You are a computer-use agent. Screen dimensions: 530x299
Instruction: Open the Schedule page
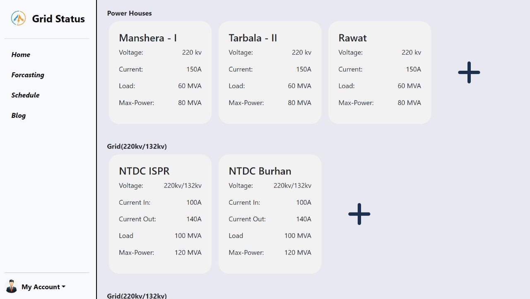point(25,95)
